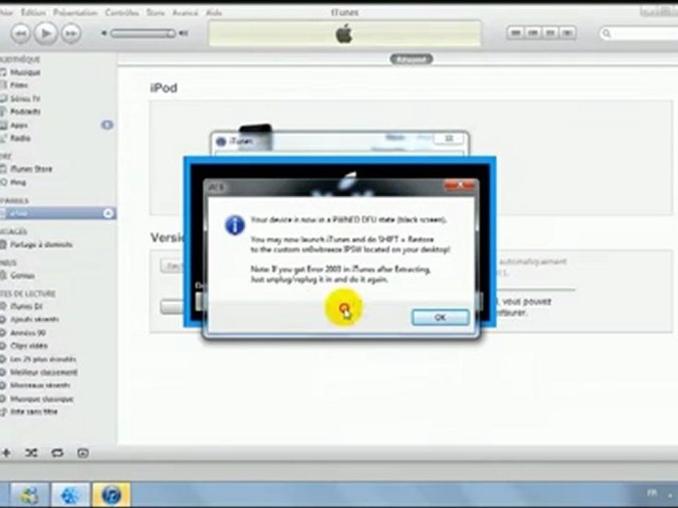Switch to grid view button

click(x=550, y=32)
